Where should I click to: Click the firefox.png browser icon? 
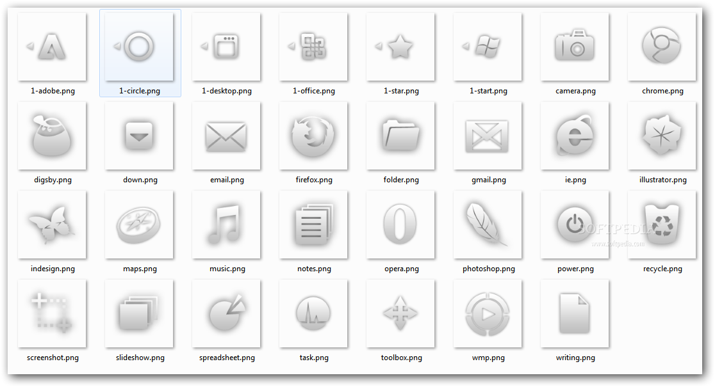point(313,136)
